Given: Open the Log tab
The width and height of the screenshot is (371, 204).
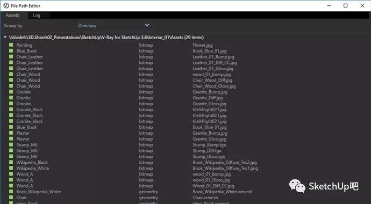Looking at the screenshot, I should pos(37,16).
